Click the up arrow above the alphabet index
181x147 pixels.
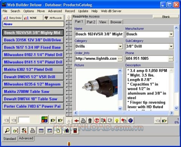[x=69, y=17]
